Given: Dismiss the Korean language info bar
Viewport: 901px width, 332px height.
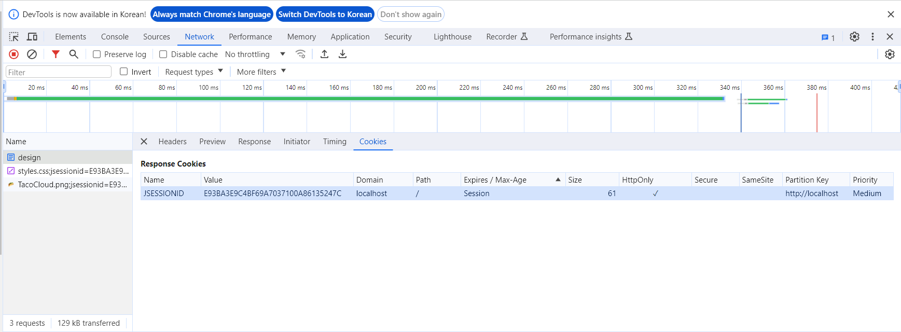Looking at the screenshot, I should 891,15.
